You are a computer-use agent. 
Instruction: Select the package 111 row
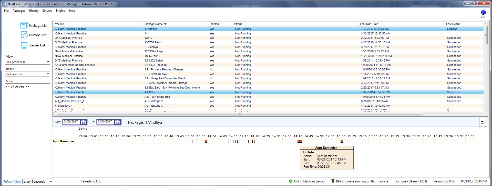click(268, 33)
